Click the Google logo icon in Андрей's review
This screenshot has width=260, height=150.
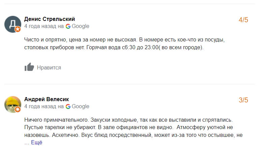pos(68,107)
